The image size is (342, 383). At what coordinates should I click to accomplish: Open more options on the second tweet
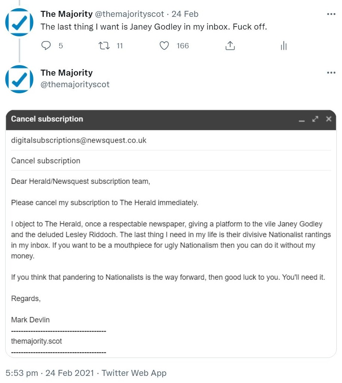[x=331, y=73]
